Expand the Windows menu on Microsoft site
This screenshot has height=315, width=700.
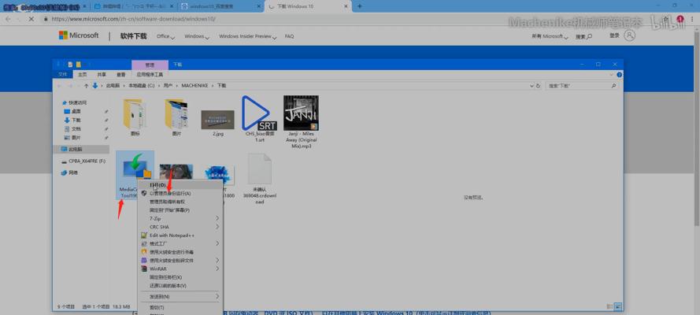[x=198, y=36]
